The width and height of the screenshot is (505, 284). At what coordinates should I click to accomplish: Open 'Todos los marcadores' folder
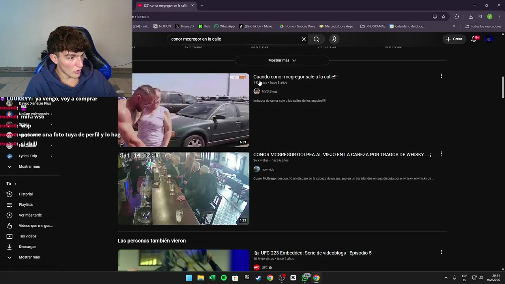[483, 26]
